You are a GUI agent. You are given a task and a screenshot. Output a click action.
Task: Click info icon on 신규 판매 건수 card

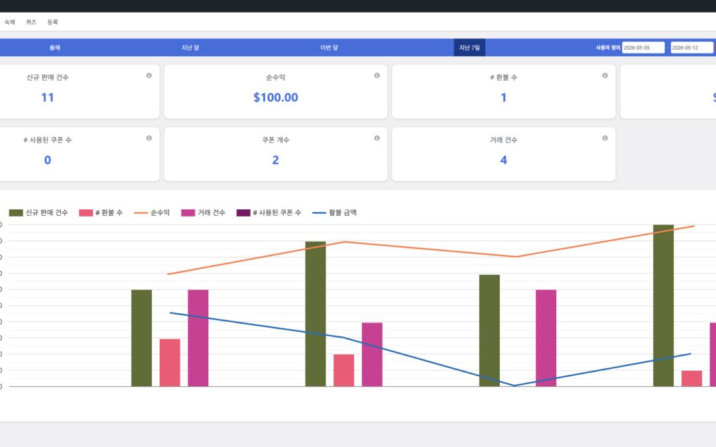tap(149, 75)
